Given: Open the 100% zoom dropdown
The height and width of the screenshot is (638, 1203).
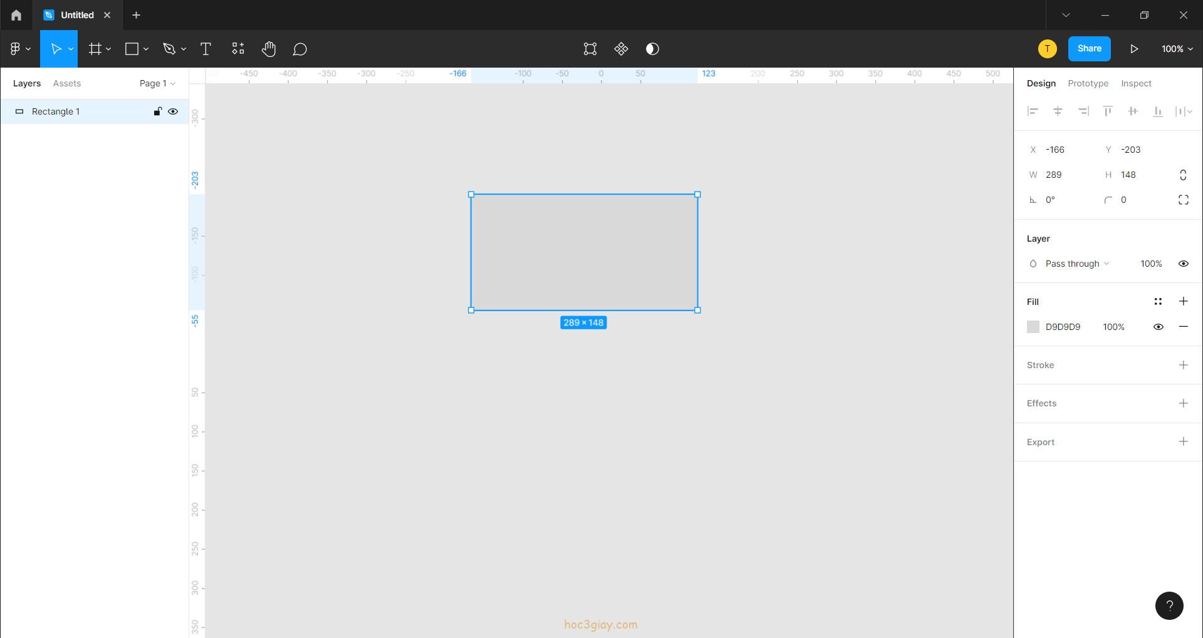Looking at the screenshot, I should (x=1177, y=49).
